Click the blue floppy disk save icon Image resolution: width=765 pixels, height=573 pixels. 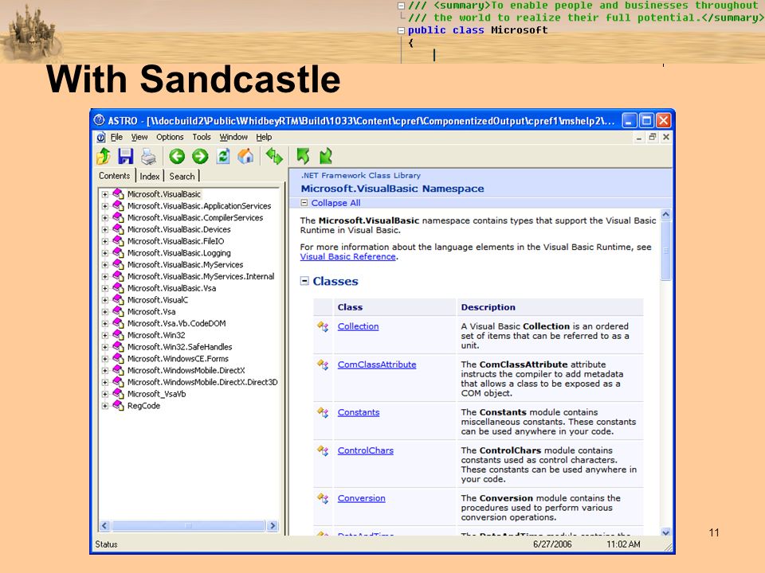[x=125, y=157]
